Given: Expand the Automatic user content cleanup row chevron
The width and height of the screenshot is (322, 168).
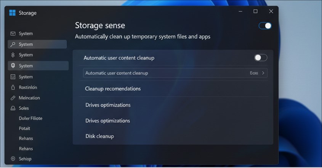Looking at the screenshot, I should pyautogui.click(x=263, y=73).
